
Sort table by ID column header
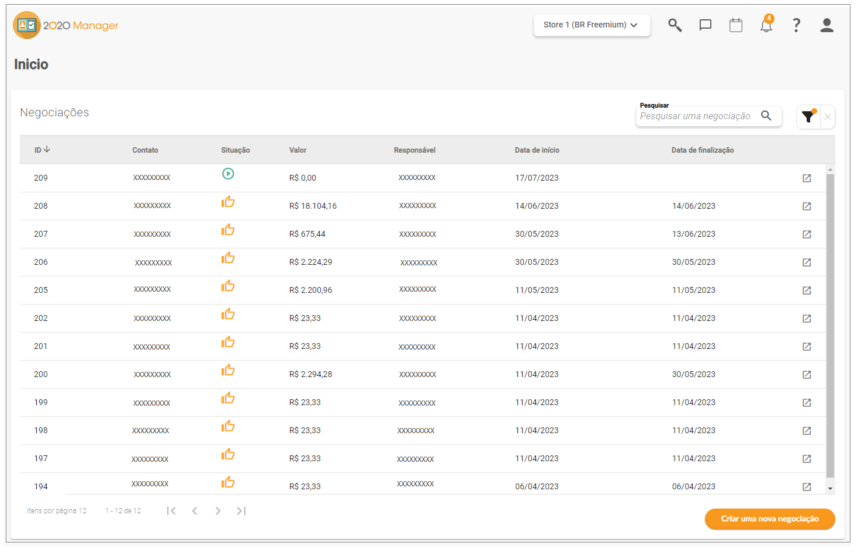42,150
